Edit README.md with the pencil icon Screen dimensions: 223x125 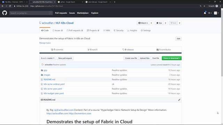point(179,100)
